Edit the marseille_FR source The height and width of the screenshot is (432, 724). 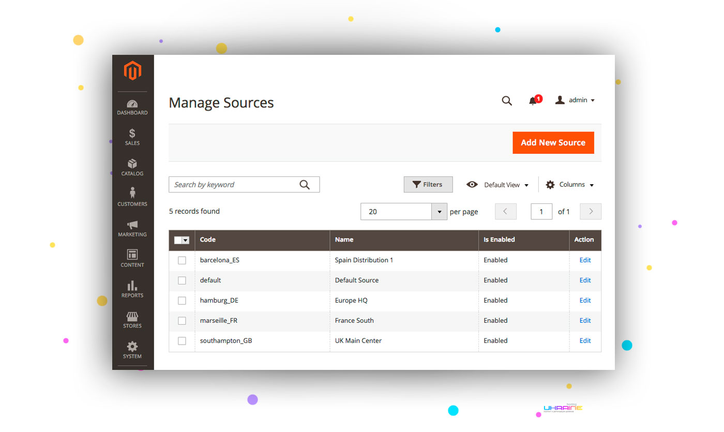pos(585,321)
